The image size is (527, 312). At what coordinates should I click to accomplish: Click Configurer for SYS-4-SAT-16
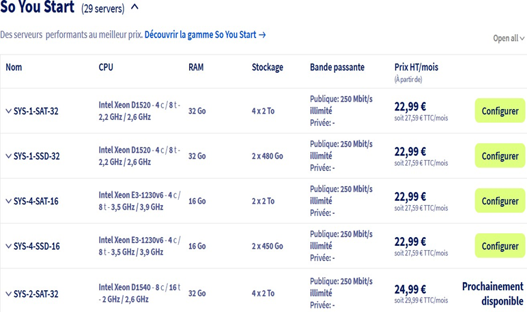coord(500,201)
